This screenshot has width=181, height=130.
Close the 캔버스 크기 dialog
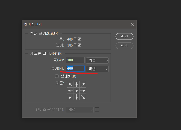(132, 24)
